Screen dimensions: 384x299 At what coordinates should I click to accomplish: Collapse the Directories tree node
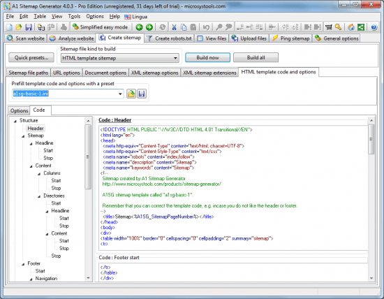[39, 196]
